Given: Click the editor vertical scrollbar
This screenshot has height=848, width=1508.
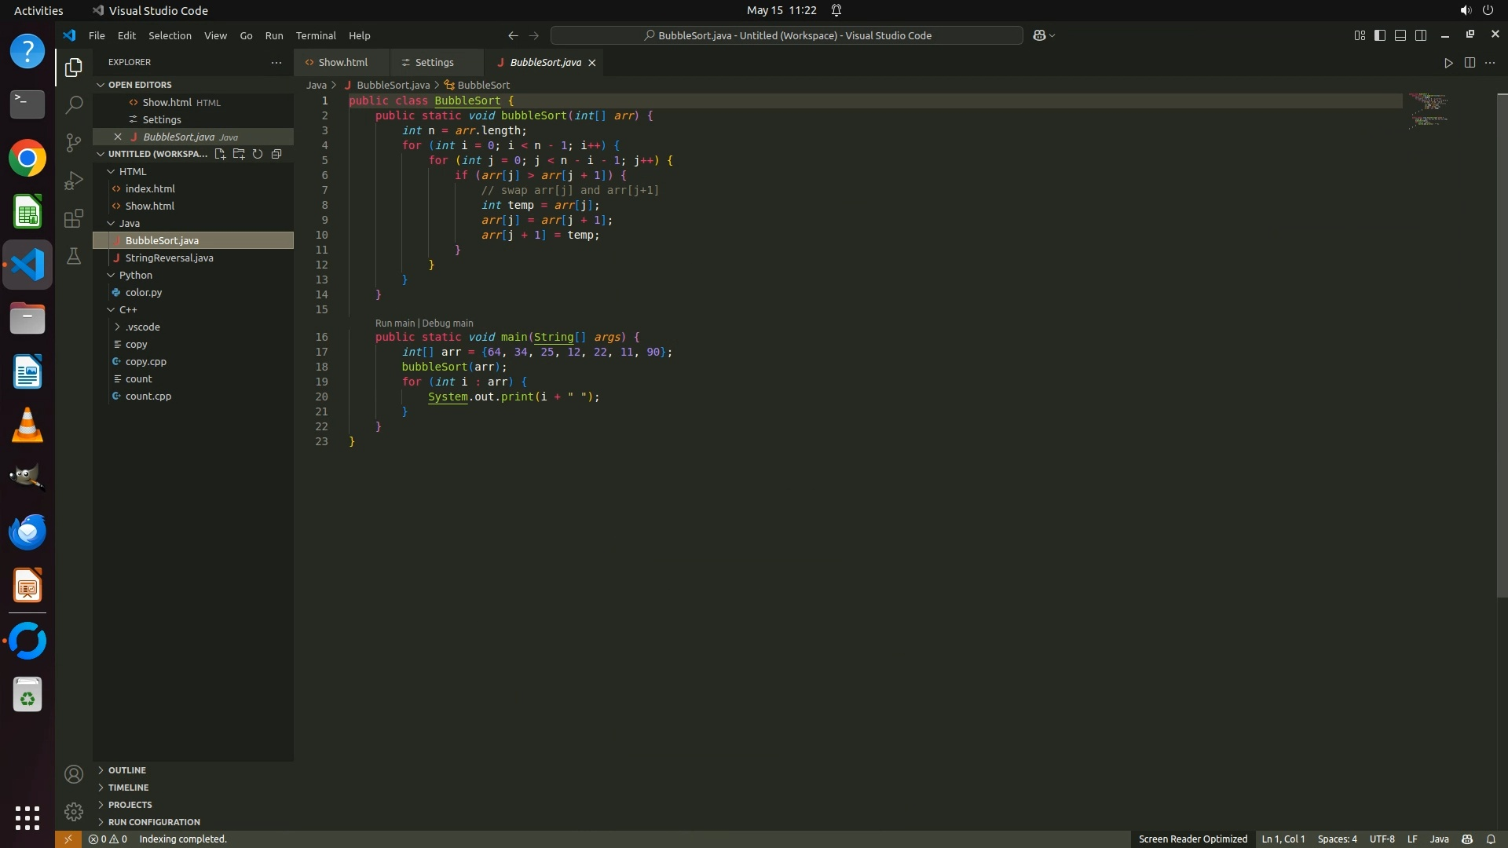Looking at the screenshot, I should click(x=1502, y=345).
